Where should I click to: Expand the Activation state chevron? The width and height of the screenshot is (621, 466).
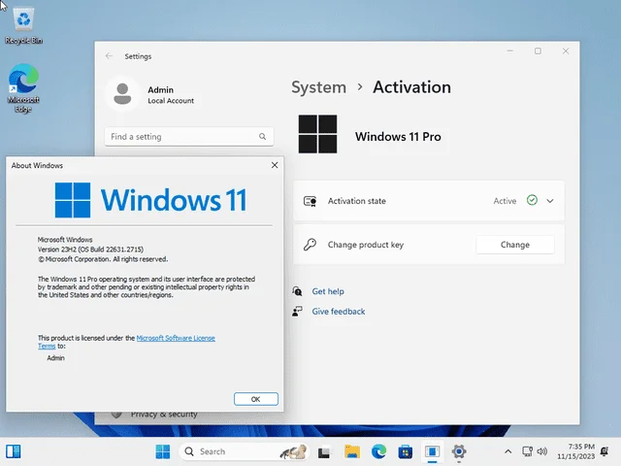pos(550,201)
